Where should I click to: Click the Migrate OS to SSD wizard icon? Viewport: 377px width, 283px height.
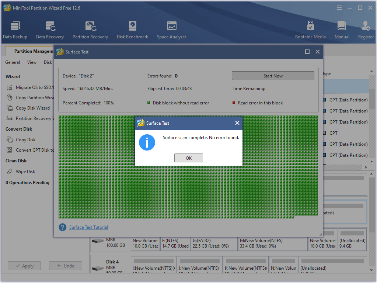click(9, 87)
